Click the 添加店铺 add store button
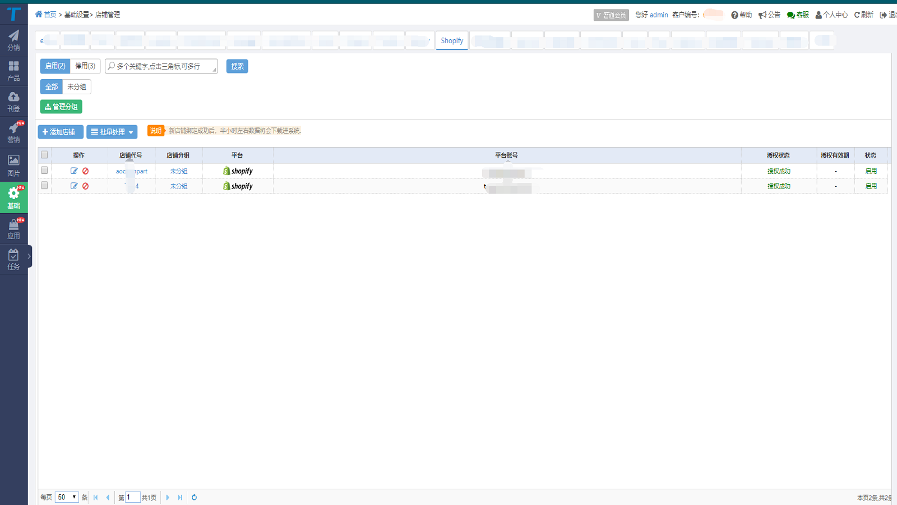This screenshot has height=505, width=897. coord(61,132)
